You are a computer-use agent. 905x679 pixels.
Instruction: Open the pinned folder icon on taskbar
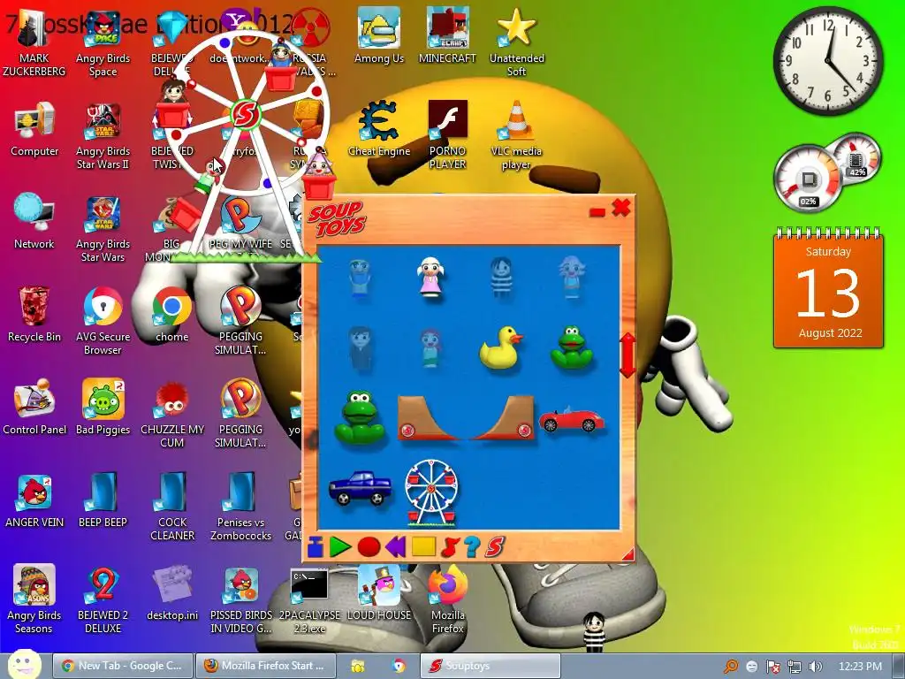[x=357, y=667]
